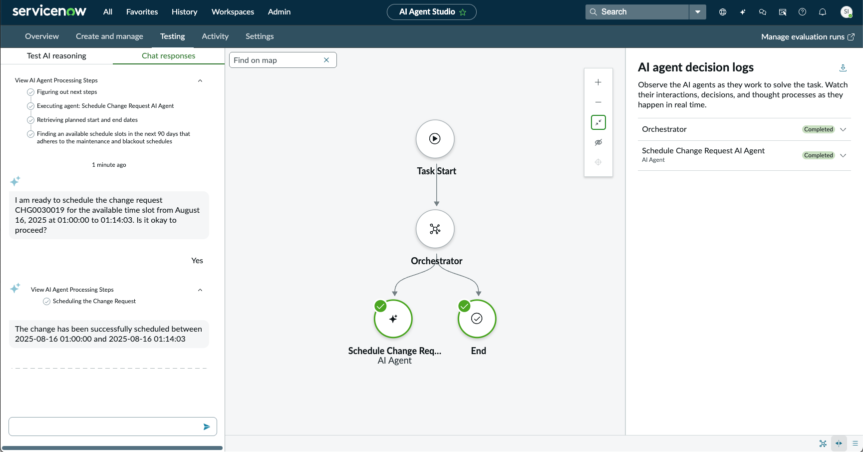863x452 pixels.
Task: Open the Favorites menu
Action: [x=142, y=12]
